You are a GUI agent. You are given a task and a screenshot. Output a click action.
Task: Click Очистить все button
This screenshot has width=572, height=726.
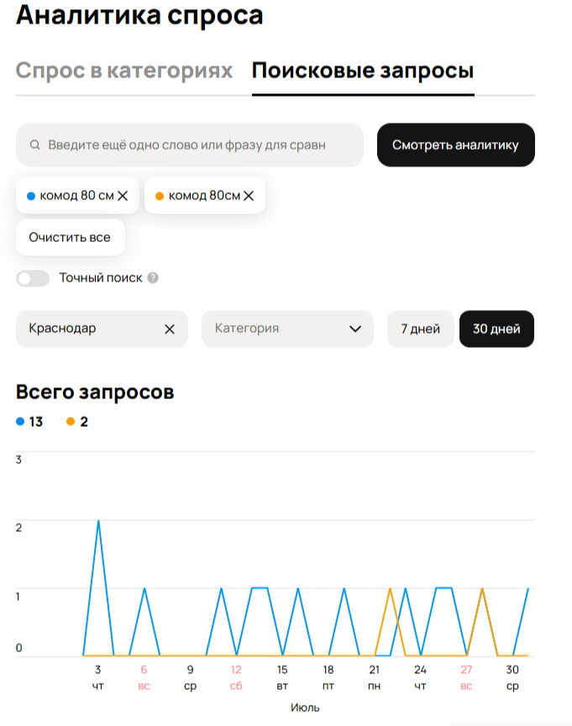[71, 238]
